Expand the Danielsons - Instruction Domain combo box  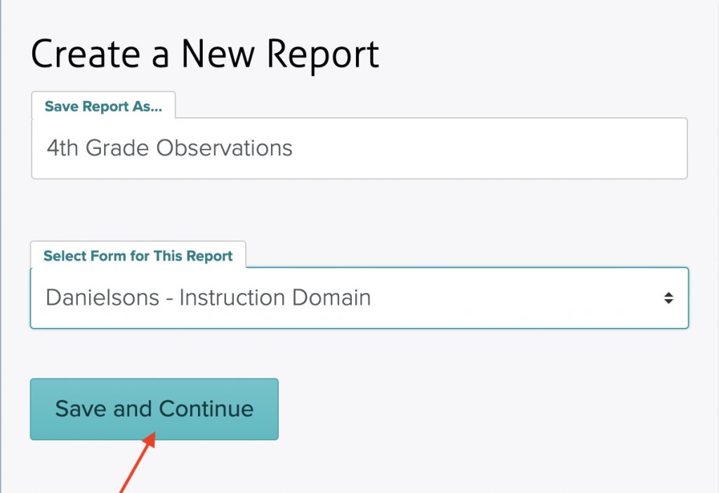359,298
